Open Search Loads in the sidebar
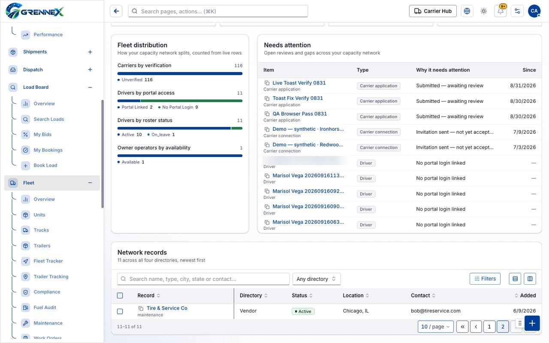549x343 pixels. [49, 119]
